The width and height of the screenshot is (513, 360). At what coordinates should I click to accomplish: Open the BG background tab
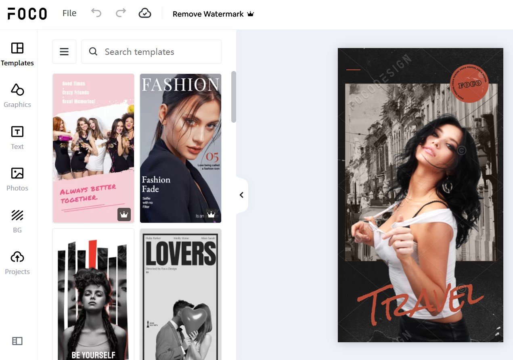17,221
